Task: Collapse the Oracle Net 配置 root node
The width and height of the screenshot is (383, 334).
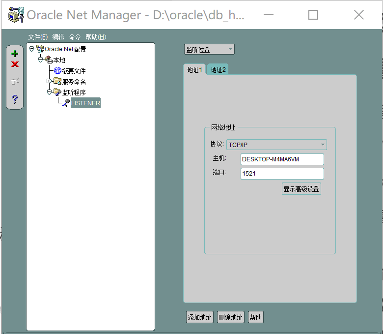Action: (x=32, y=49)
